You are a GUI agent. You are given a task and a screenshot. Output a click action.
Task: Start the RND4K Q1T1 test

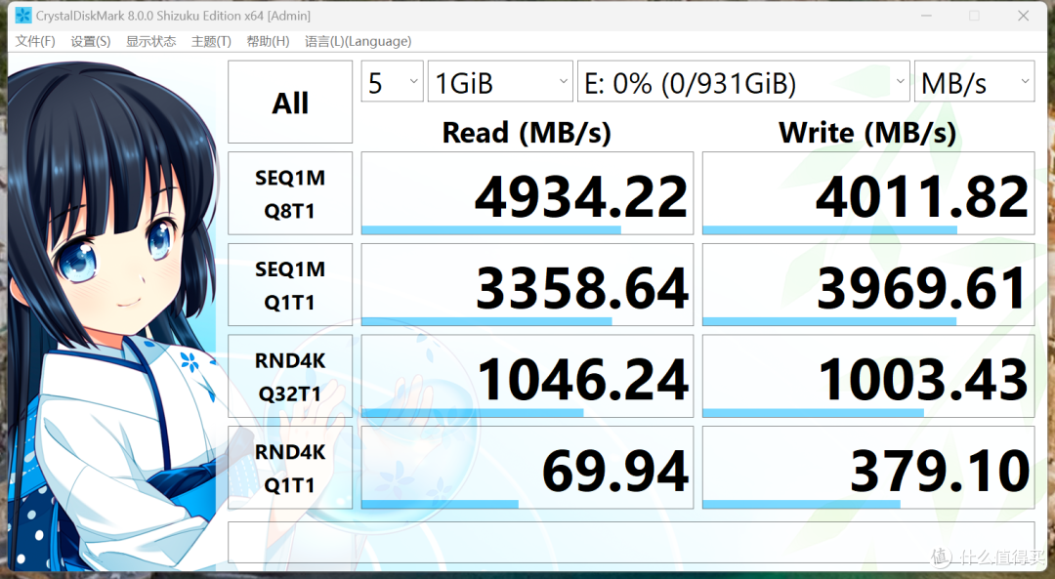(290, 468)
